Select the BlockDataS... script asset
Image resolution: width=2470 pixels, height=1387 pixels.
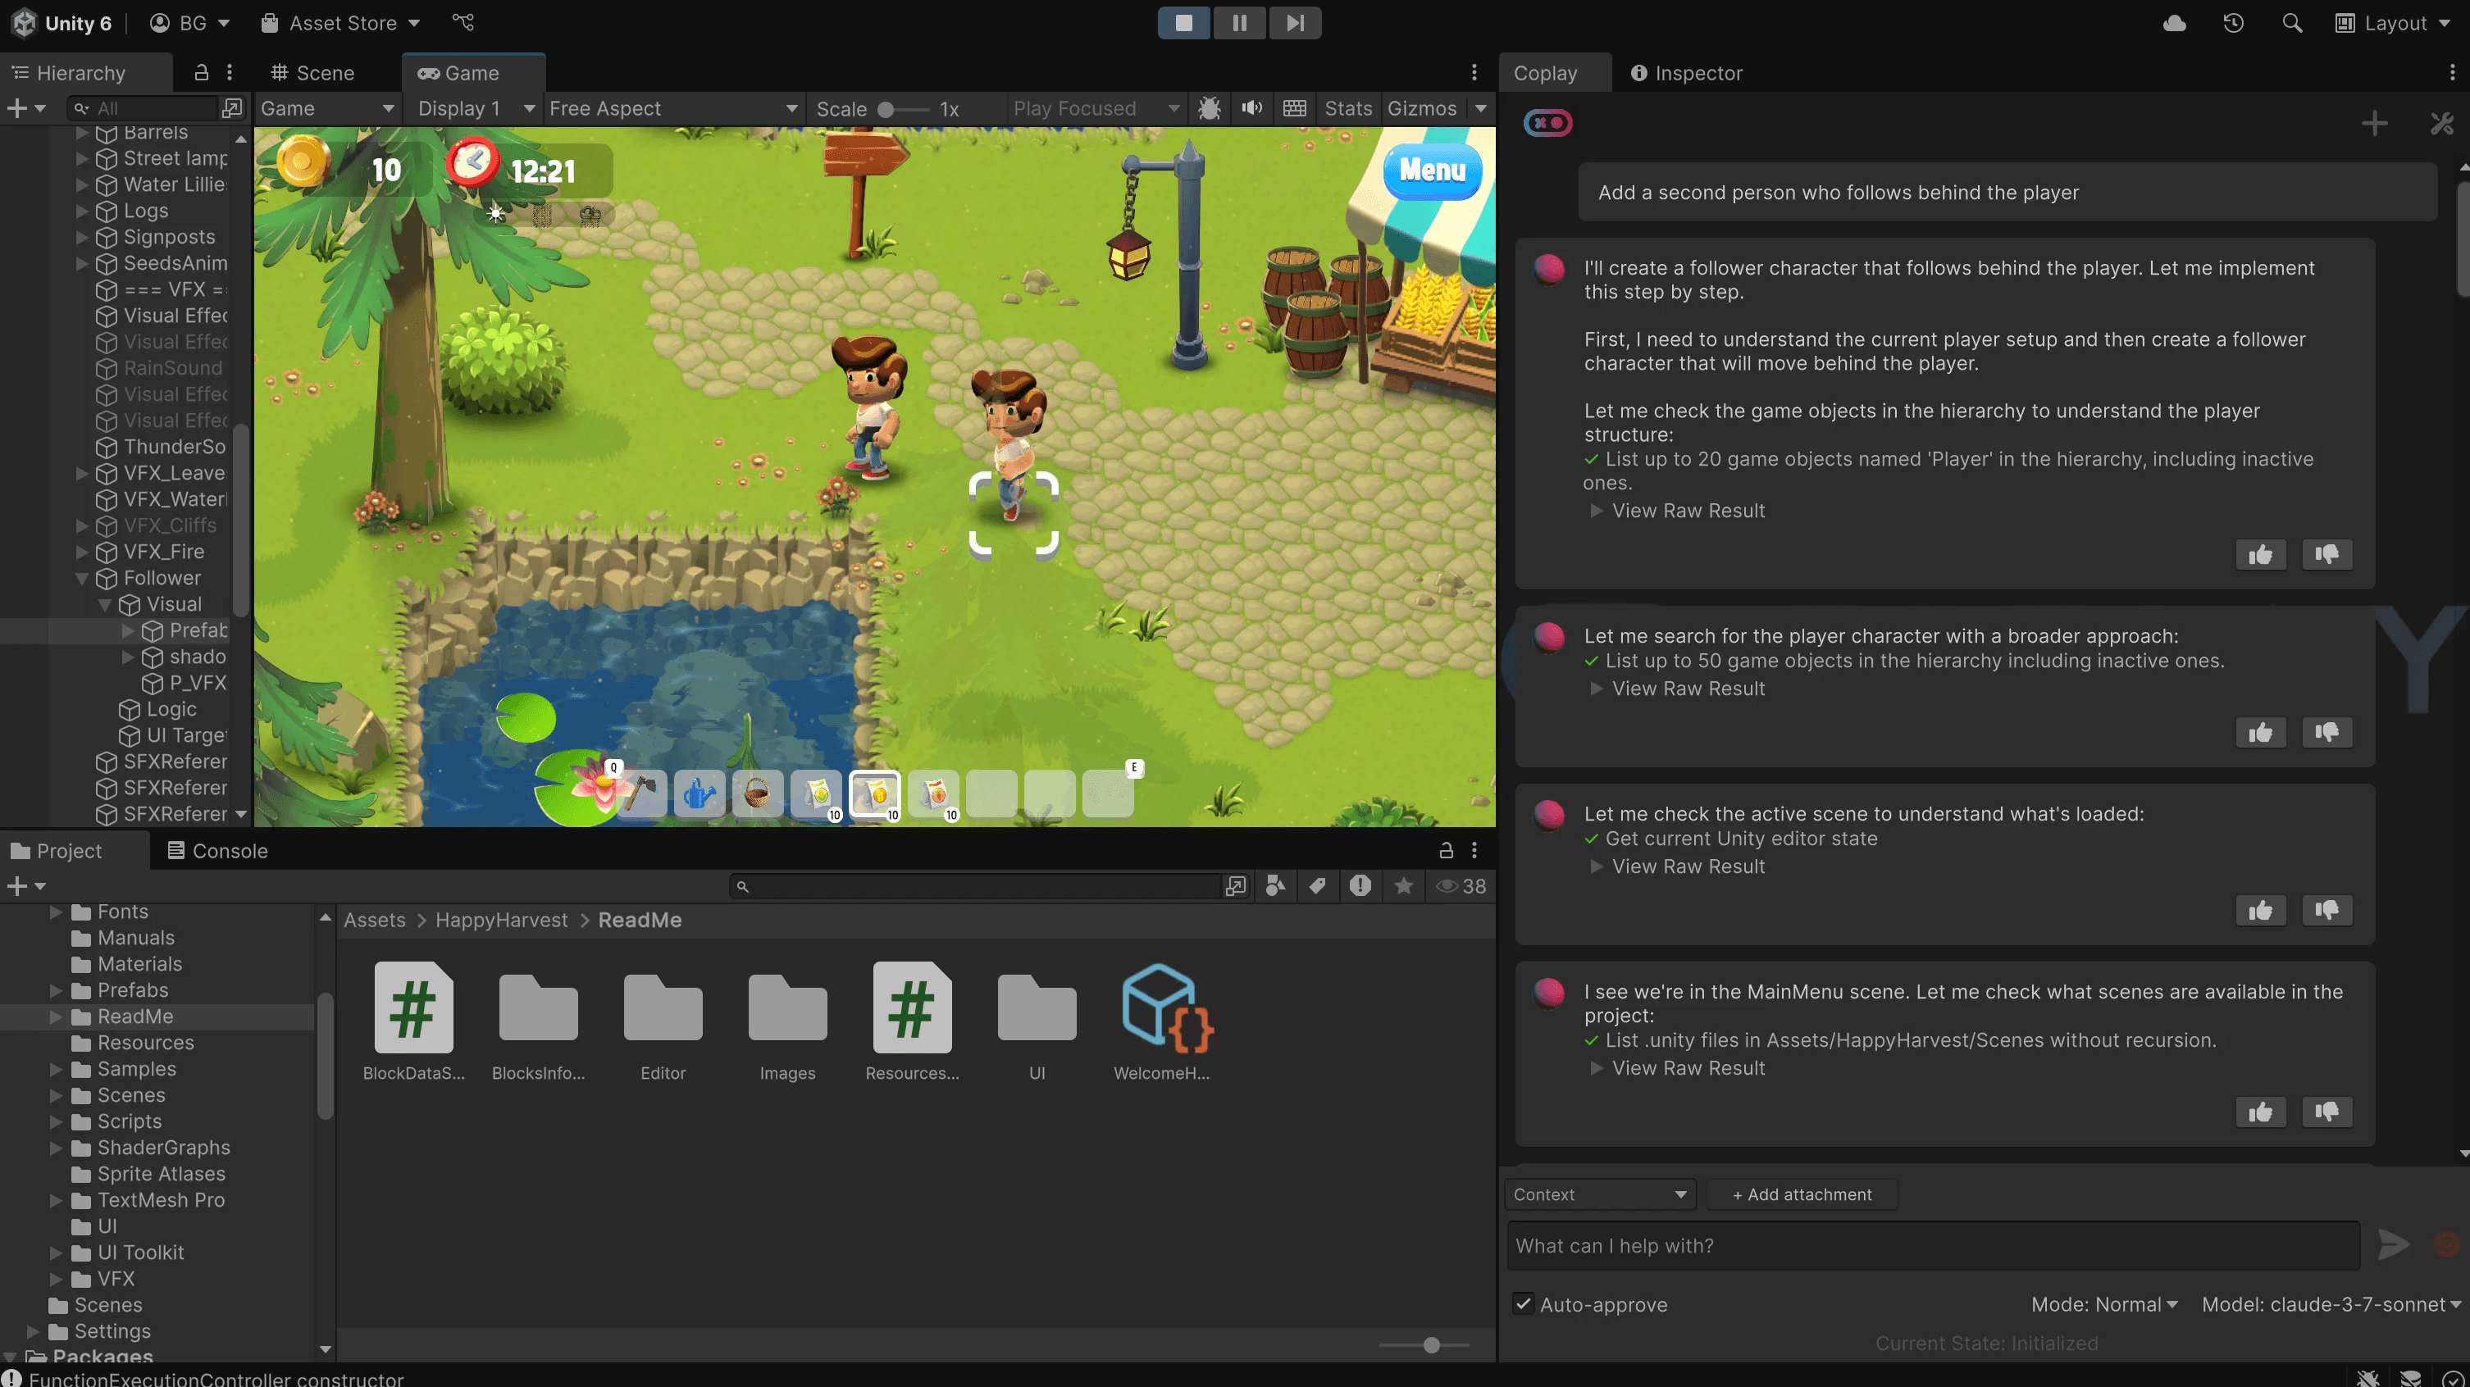pyautogui.click(x=413, y=1021)
